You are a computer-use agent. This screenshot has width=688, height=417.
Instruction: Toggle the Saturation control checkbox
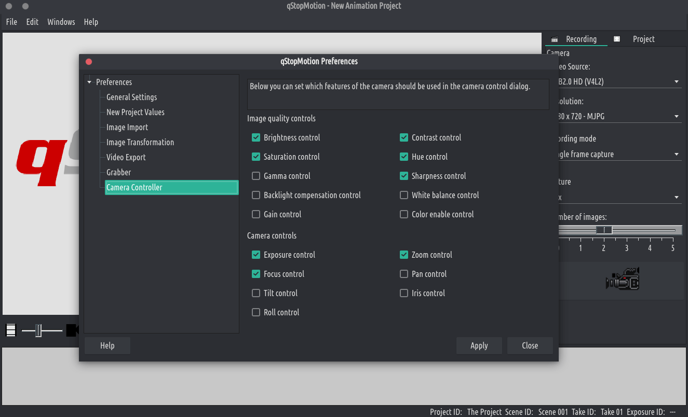[256, 157]
